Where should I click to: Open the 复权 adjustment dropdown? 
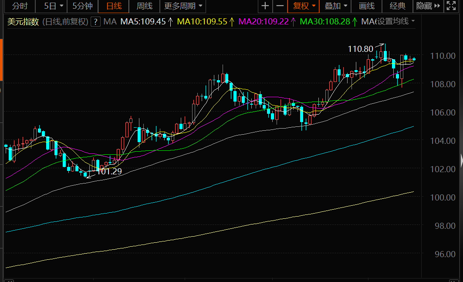(x=304, y=6)
